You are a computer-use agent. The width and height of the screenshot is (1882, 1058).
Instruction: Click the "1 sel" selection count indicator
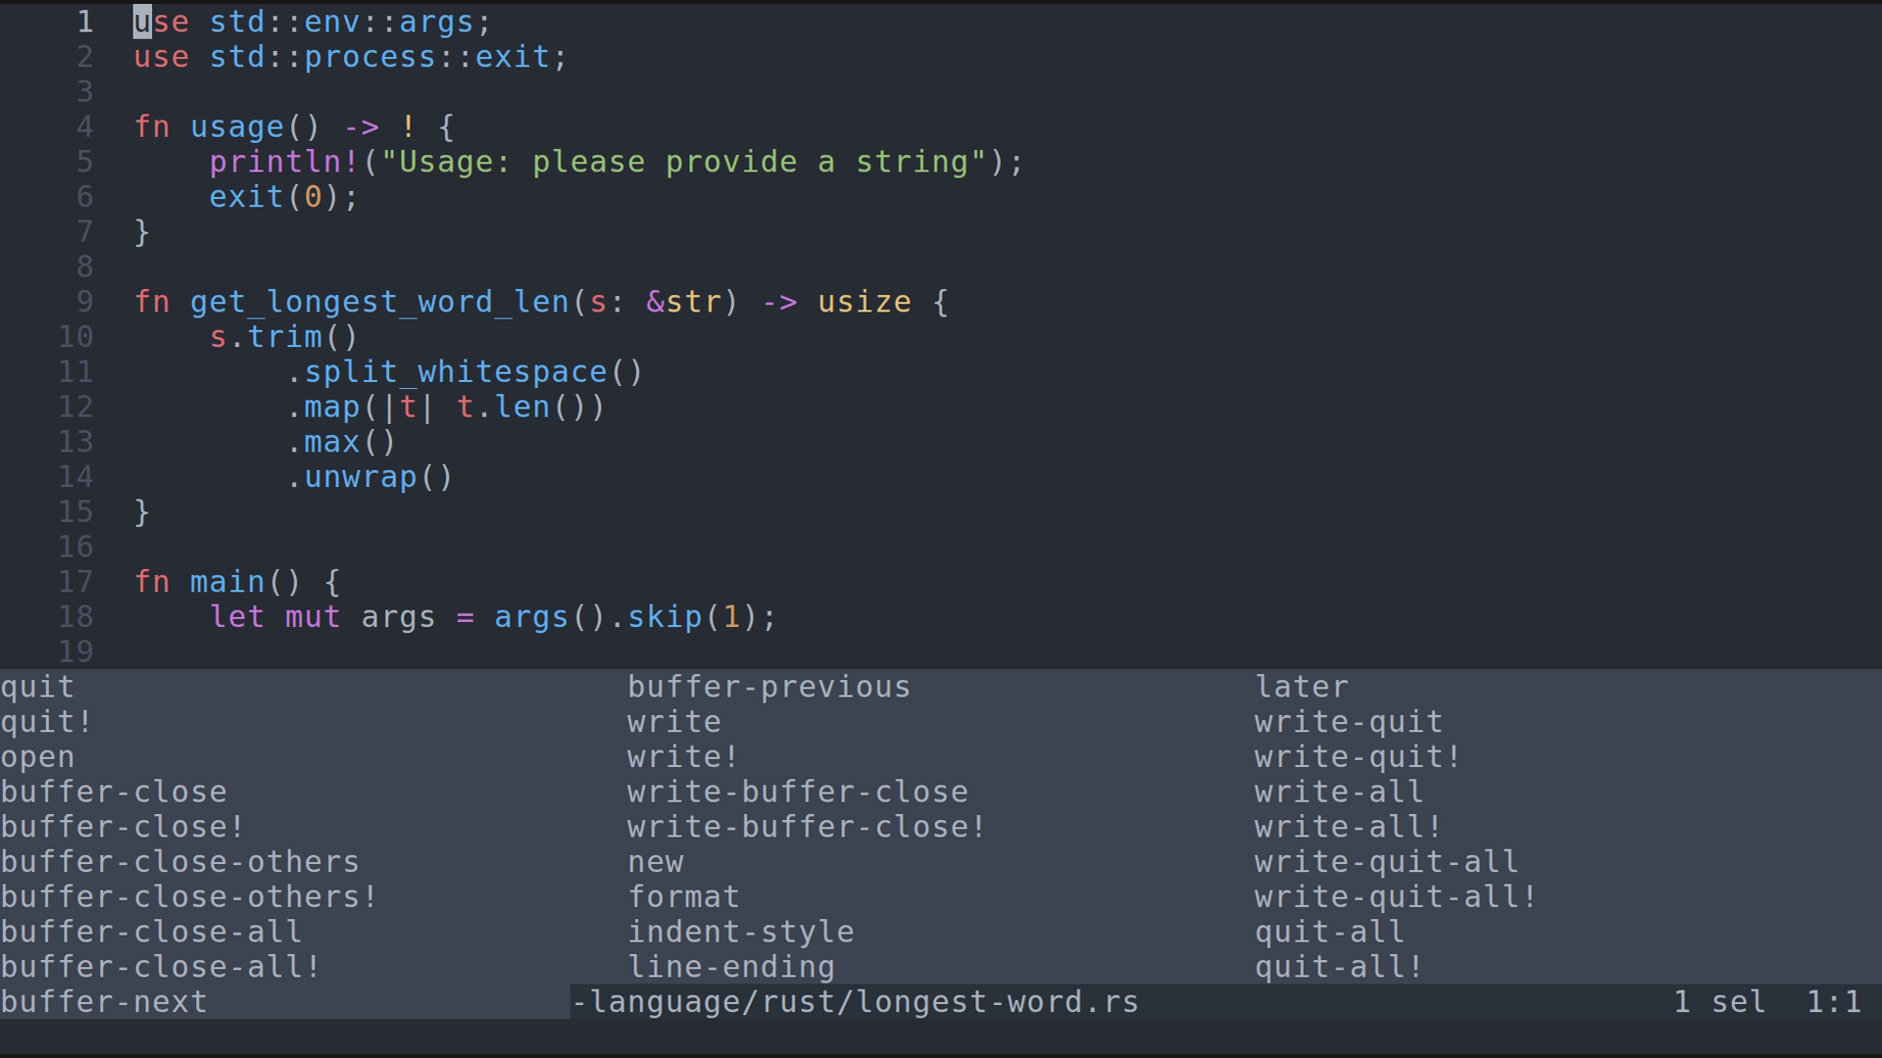pos(1719,1002)
